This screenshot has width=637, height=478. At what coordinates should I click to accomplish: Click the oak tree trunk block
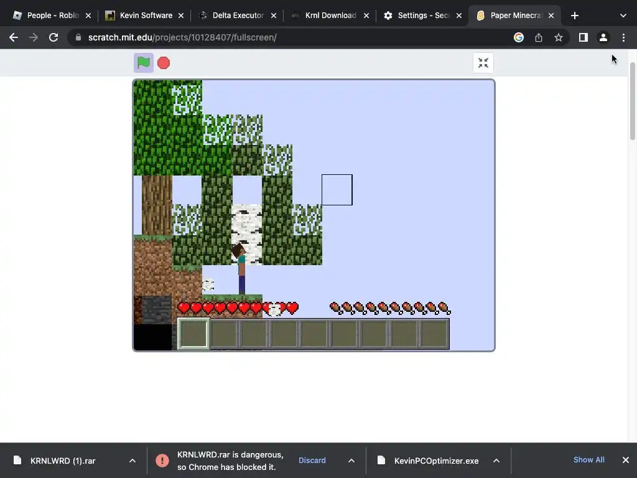[157, 205]
